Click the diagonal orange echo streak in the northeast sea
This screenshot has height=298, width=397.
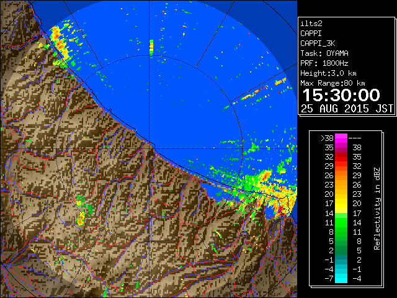[x=256, y=91]
